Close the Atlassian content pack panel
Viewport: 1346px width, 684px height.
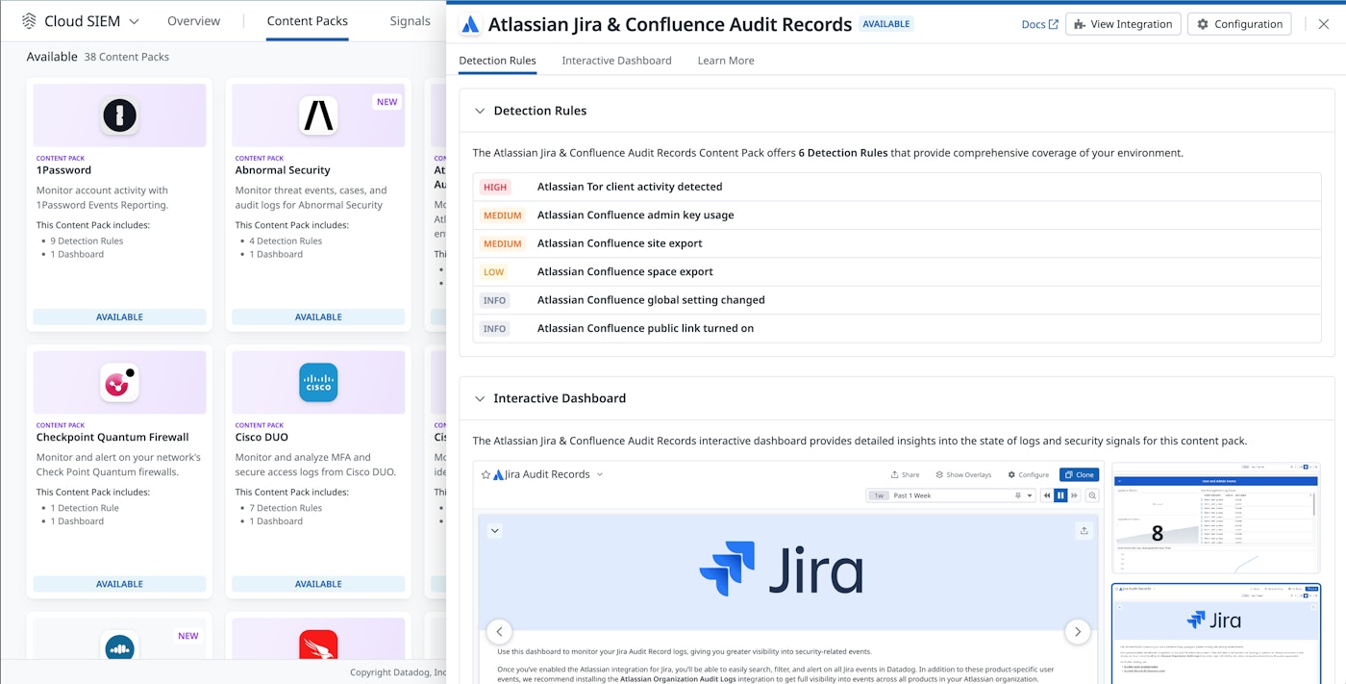(x=1324, y=24)
